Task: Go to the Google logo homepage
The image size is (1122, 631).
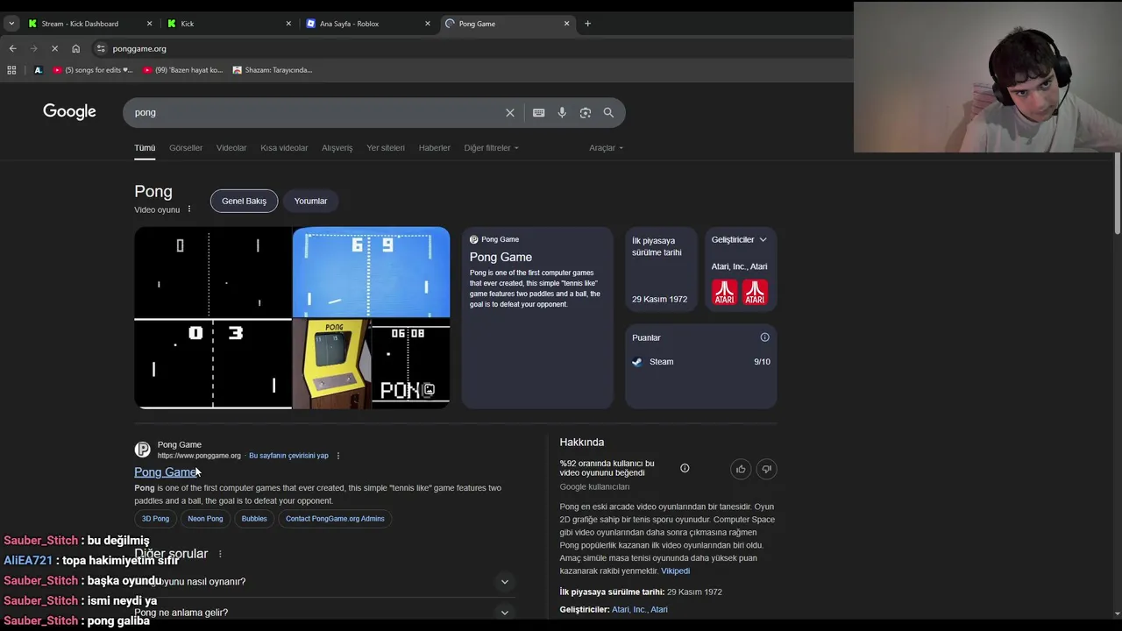Action: point(69,111)
